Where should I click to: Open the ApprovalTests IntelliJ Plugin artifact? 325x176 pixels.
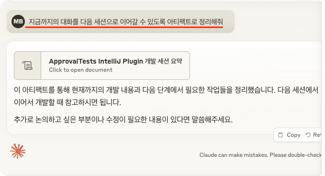coord(102,66)
